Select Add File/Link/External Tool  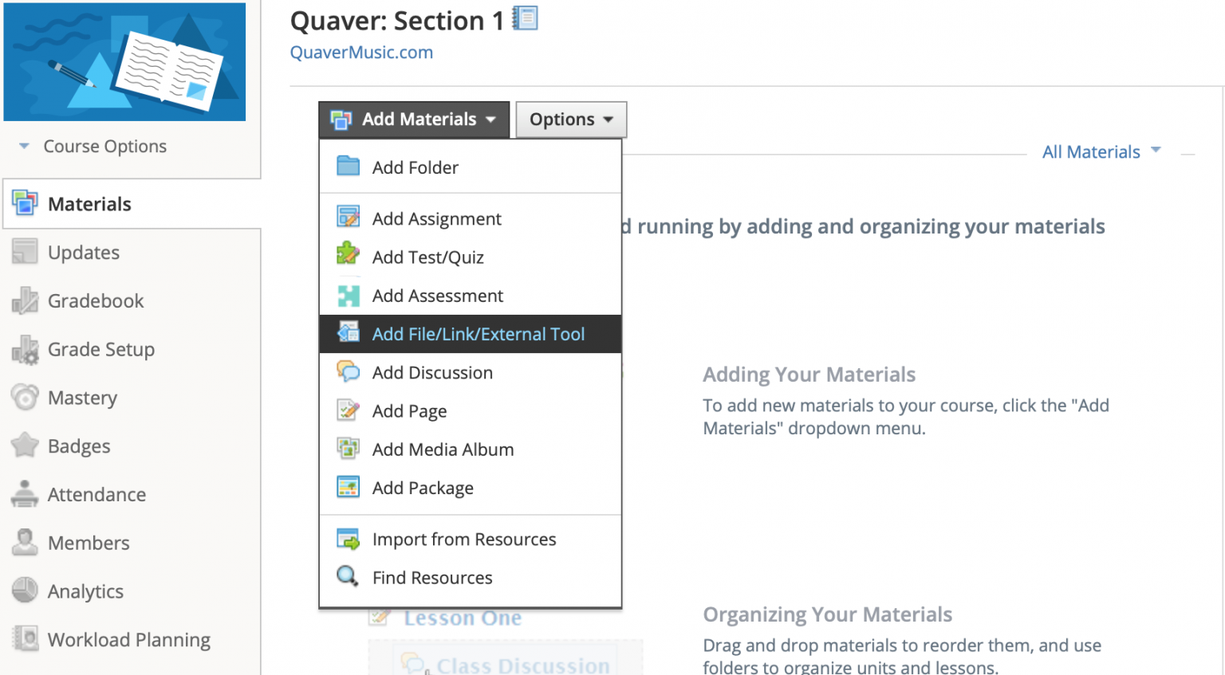pyautogui.click(x=478, y=334)
